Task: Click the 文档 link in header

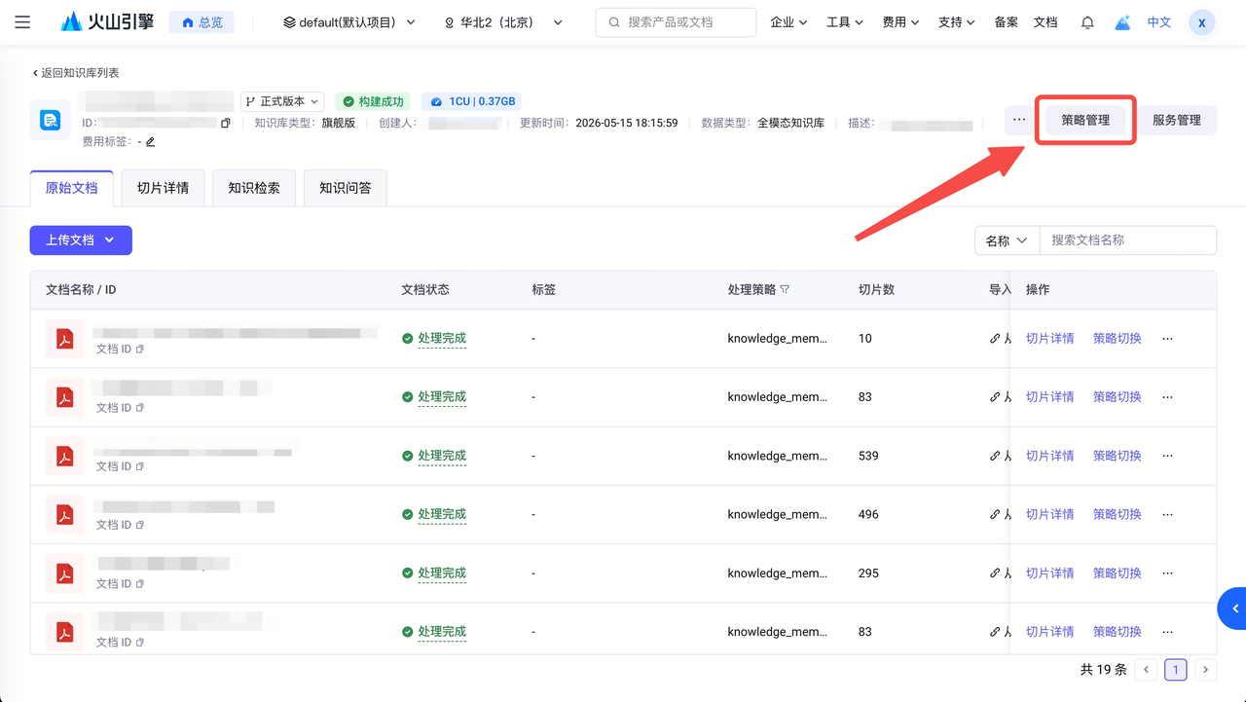Action: [1045, 22]
